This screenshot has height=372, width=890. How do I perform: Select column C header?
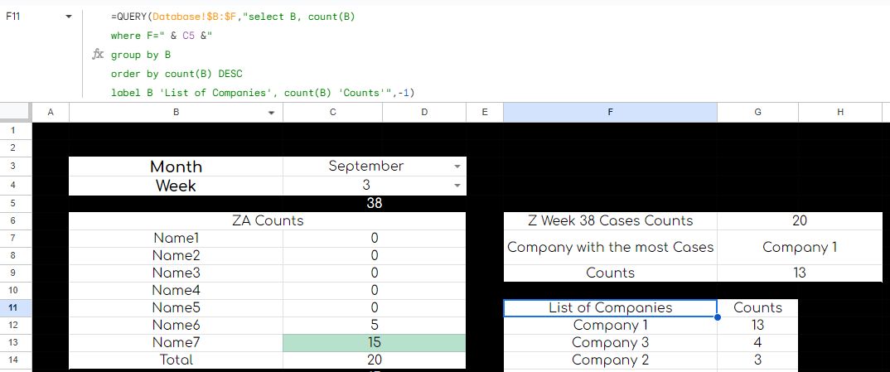tap(332, 113)
